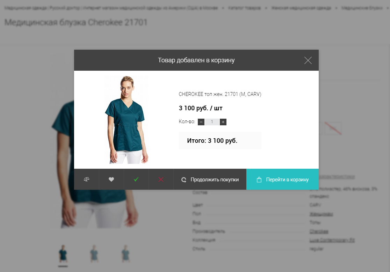Click Продолжить покупки button
390x272 pixels.
[210, 179]
